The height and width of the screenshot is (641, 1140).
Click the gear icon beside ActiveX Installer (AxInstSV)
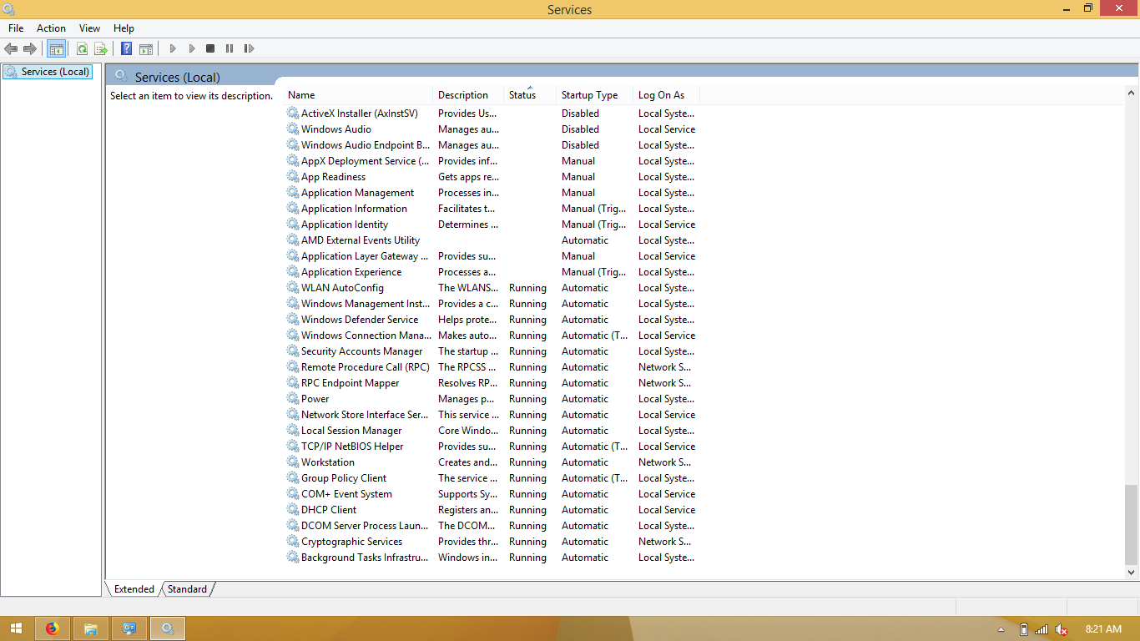tap(293, 113)
